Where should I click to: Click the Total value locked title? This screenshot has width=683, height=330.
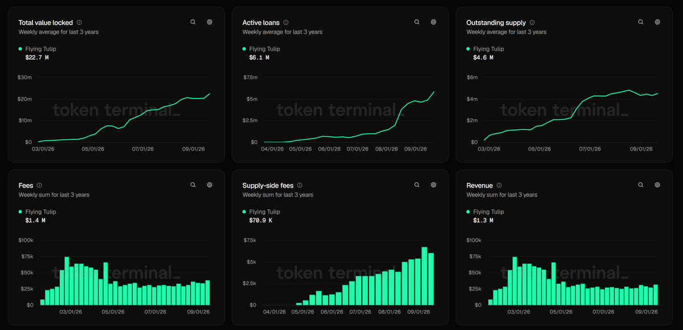click(x=46, y=22)
